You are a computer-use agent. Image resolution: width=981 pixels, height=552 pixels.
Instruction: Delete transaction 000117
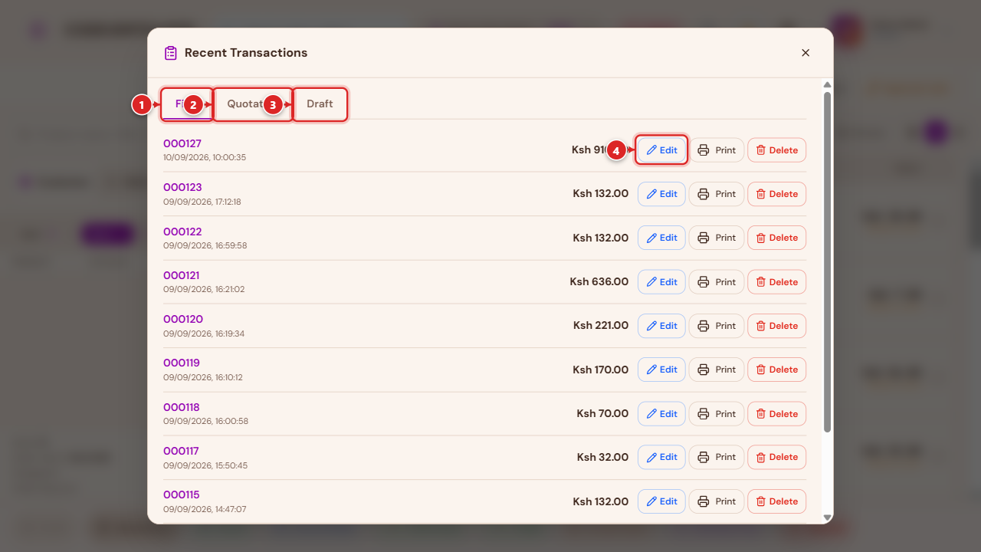tap(777, 457)
